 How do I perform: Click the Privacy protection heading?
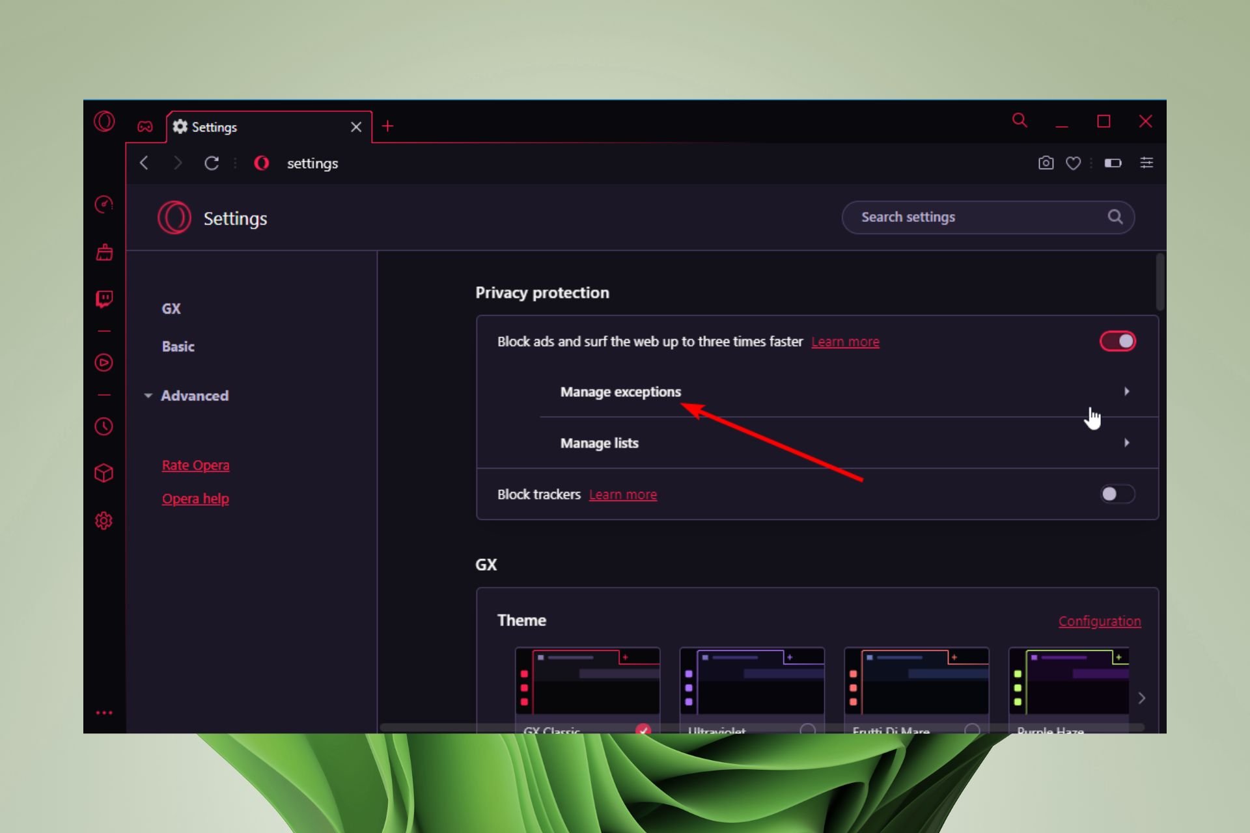pyautogui.click(x=542, y=293)
